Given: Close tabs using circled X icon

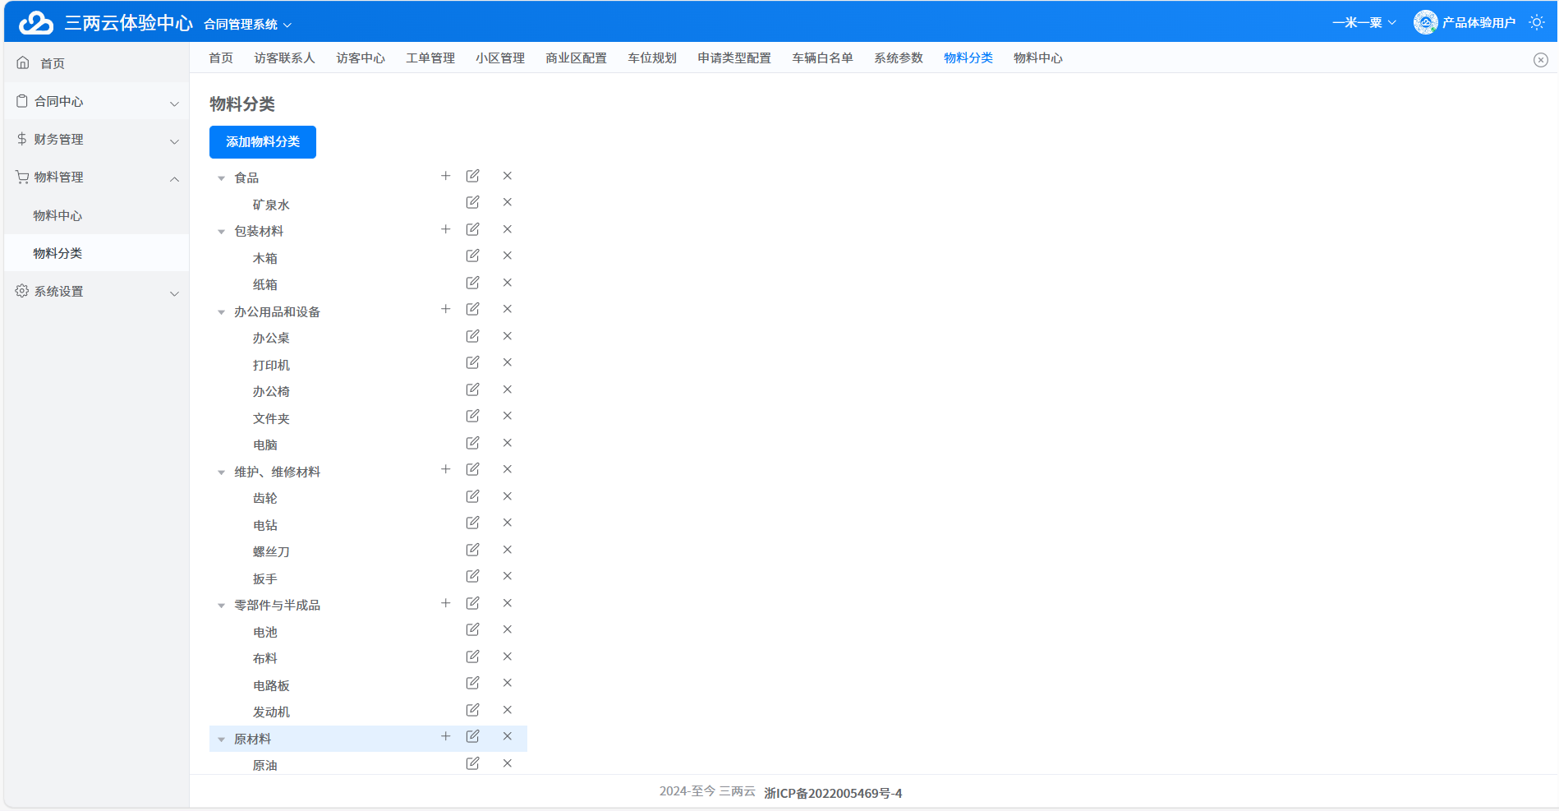Looking at the screenshot, I should coord(1541,60).
